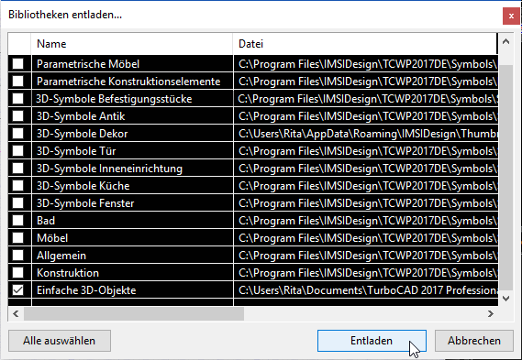Viewport: 522px width, 360px height.
Task: Click the scroll down arrow of the list
Action: point(505,299)
